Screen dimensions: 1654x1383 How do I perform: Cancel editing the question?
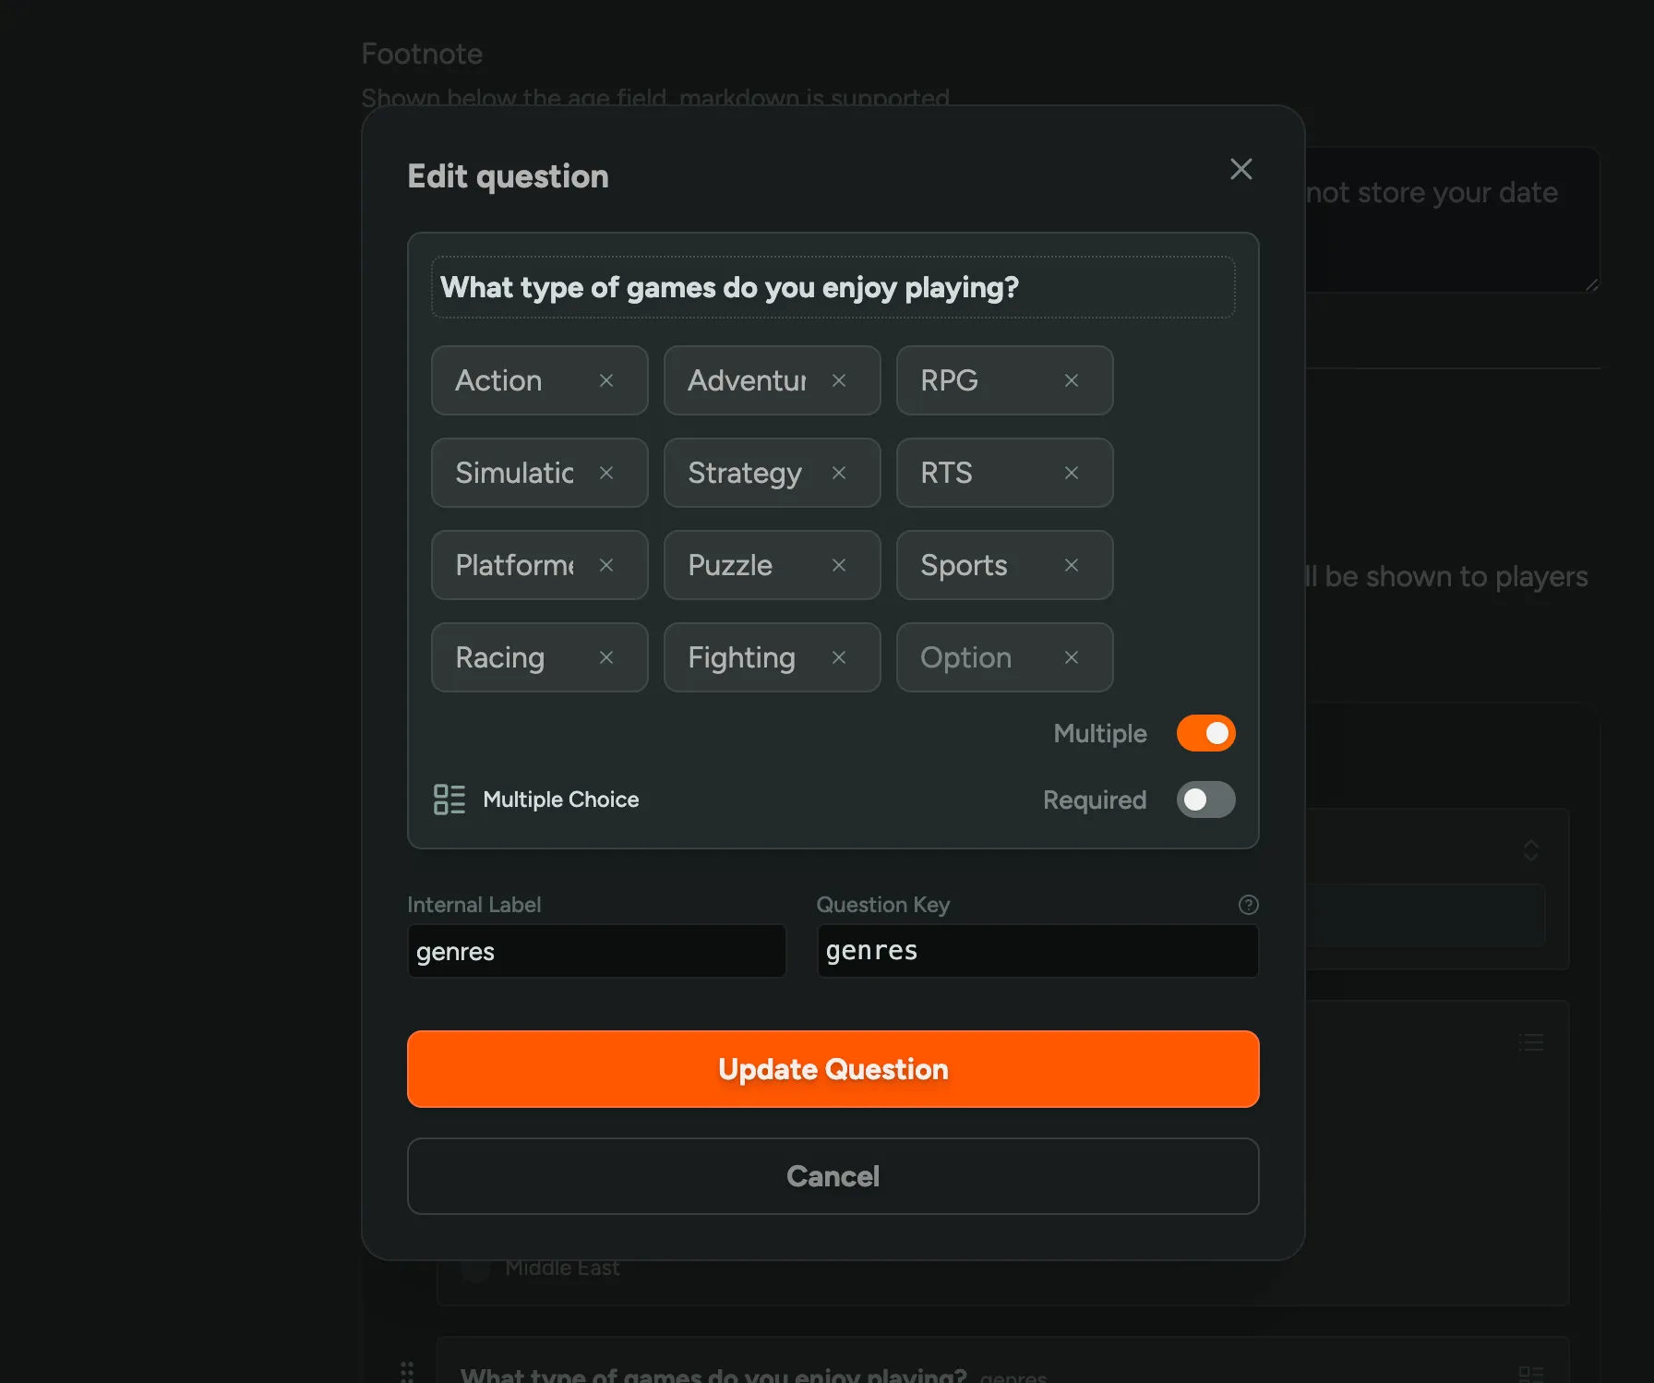833,1176
